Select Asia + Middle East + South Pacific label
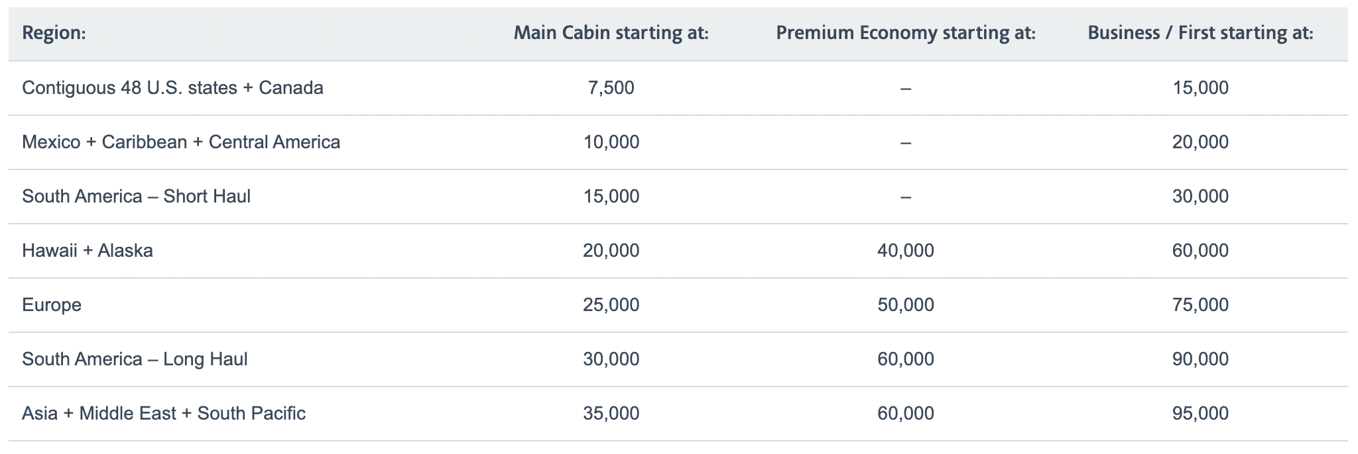The image size is (1358, 454). [164, 414]
